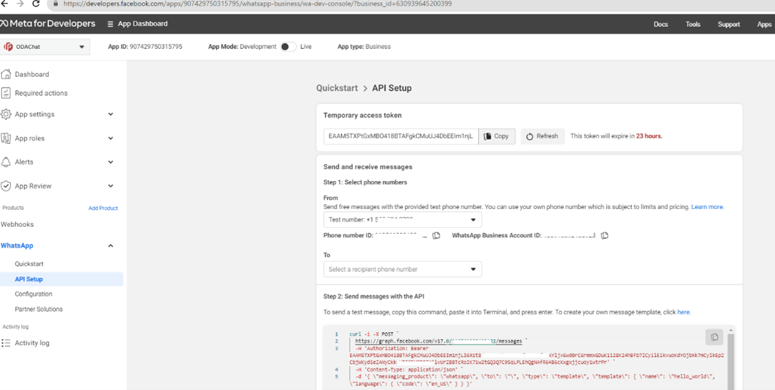Click the App roles icon

pyautogui.click(x=6, y=138)
